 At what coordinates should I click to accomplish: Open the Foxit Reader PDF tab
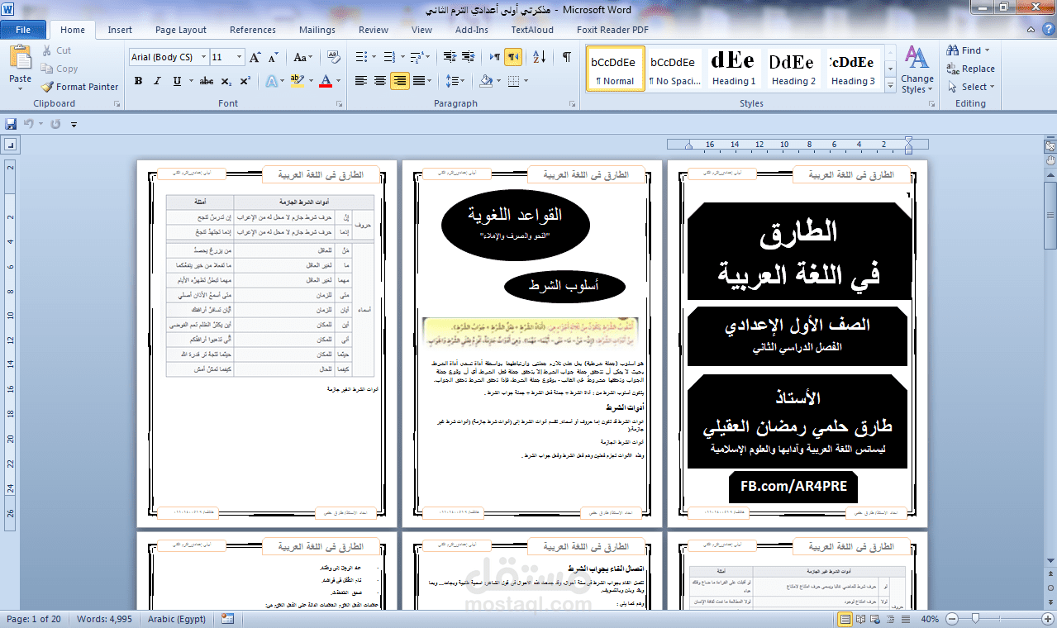[x=612, y=30]
